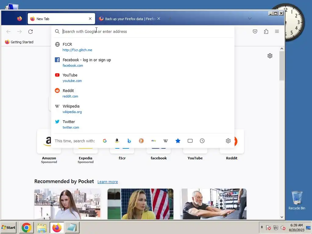
Task: Search this time with Bing icon
Action: click(129, 141)
